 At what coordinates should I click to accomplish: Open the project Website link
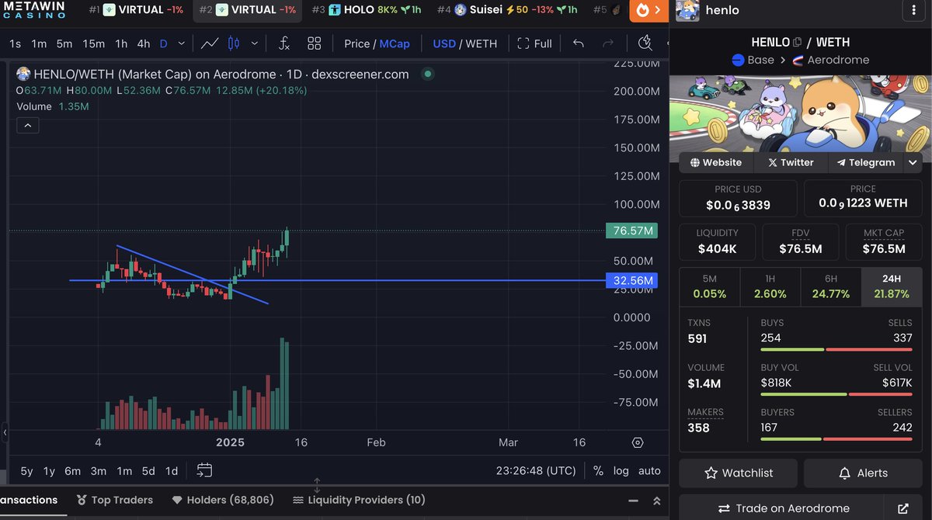click(715, 162)
